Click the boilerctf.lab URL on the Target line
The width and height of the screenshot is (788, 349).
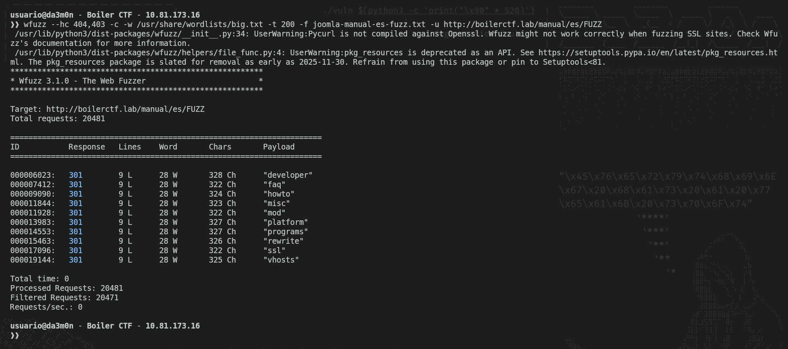125,109
